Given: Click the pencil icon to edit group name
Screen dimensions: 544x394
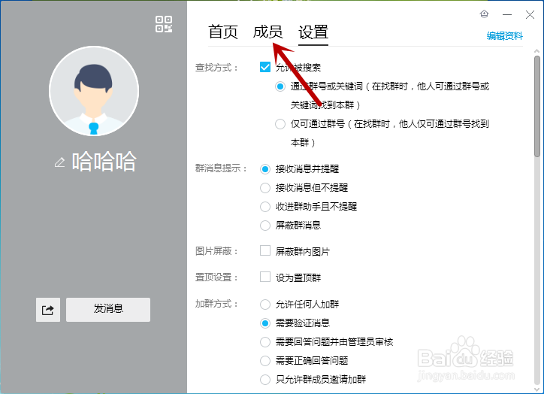Looking at the screenshot, I should pyautogui.click(x=59, y=162).
